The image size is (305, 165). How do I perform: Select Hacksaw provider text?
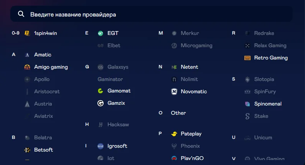coord(118,125)
